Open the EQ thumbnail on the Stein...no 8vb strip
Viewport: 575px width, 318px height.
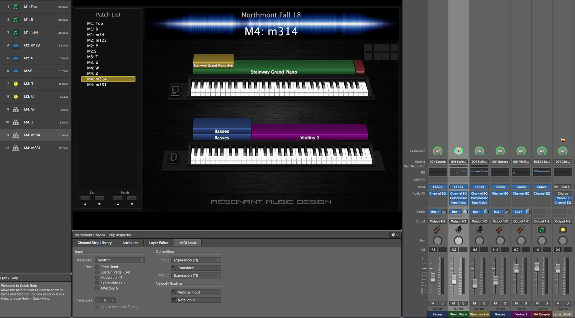(479, 172)
